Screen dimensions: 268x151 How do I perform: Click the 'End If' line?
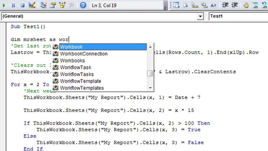point(33,149)
